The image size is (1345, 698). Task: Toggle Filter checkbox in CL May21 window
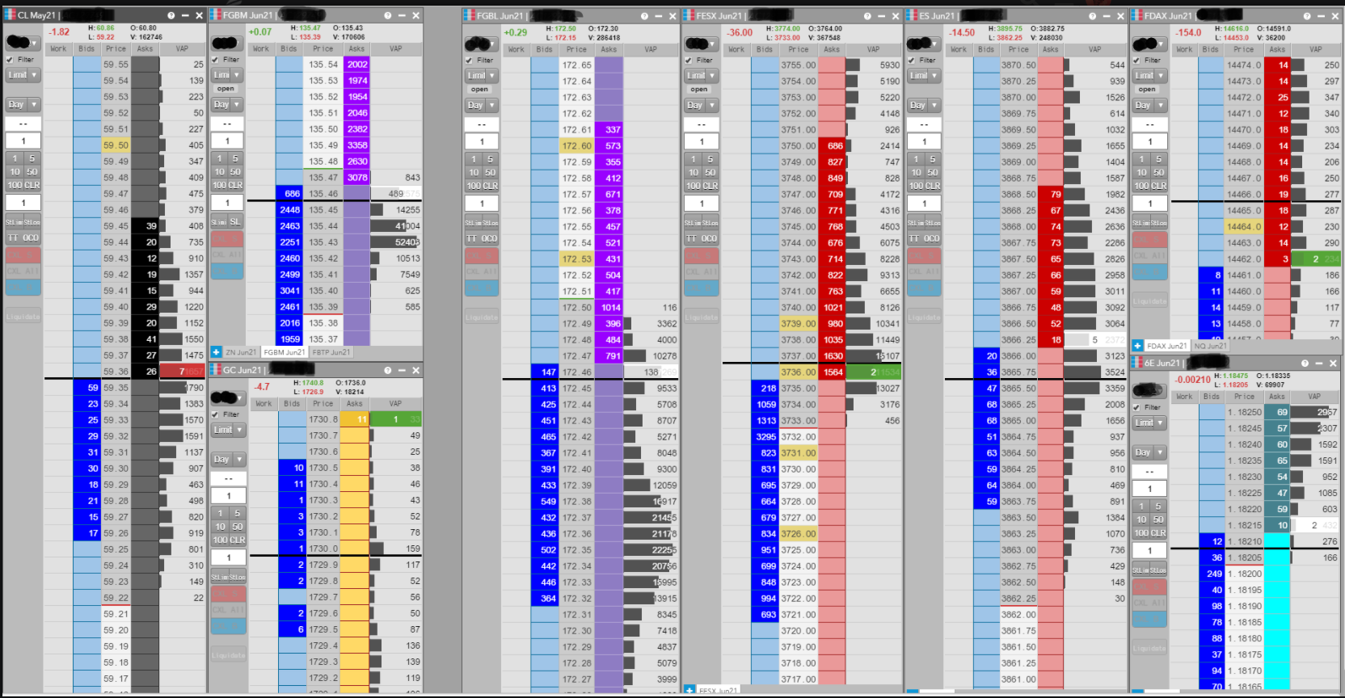10,60
